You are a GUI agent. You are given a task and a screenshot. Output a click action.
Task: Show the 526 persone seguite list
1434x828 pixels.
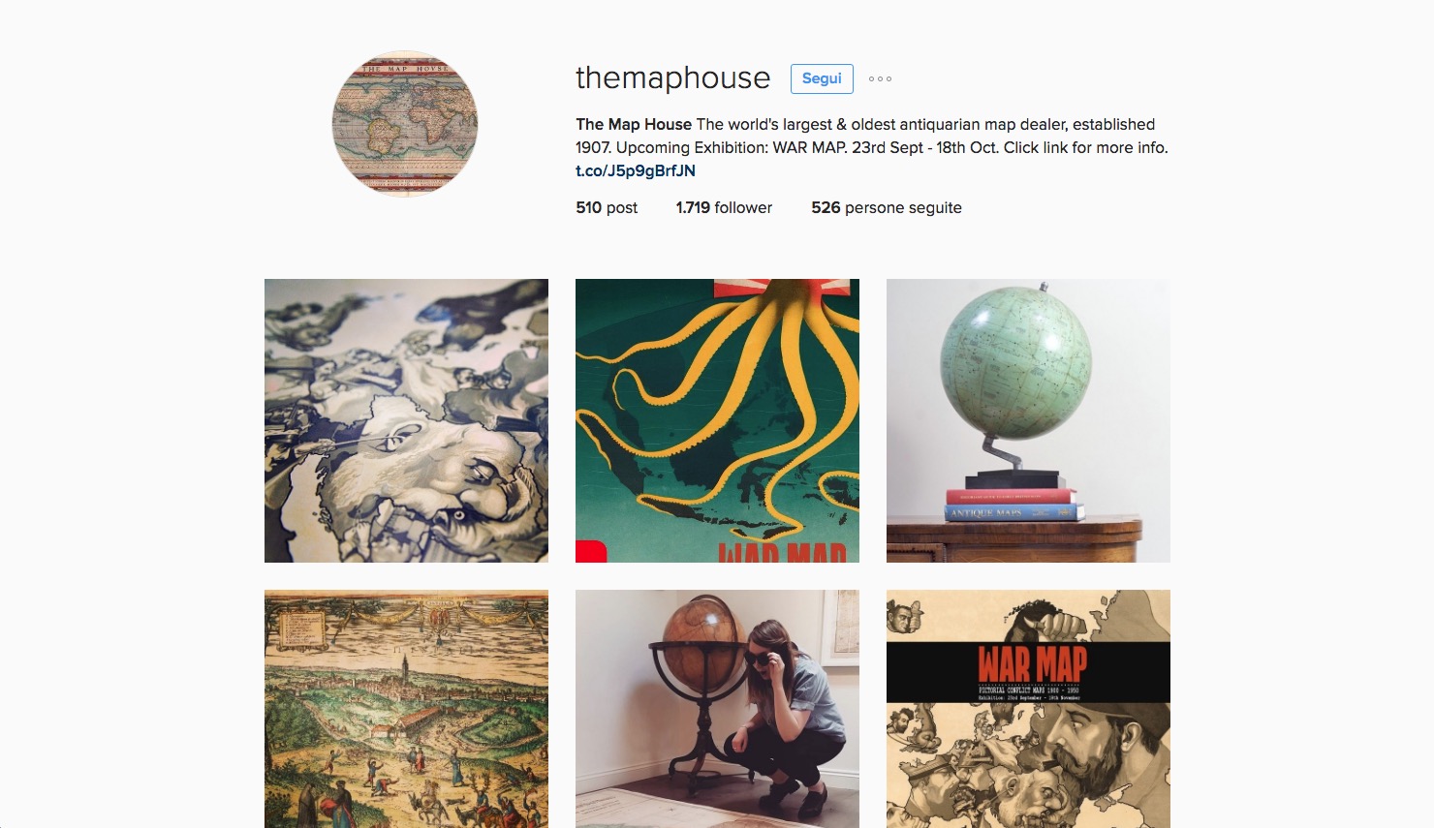[887, 207]
